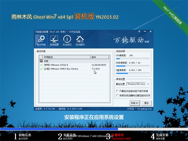Click the arrow button beside 解压位置 path

point(148,84)
